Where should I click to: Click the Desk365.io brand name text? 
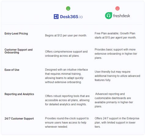click(x=71, y=17)
